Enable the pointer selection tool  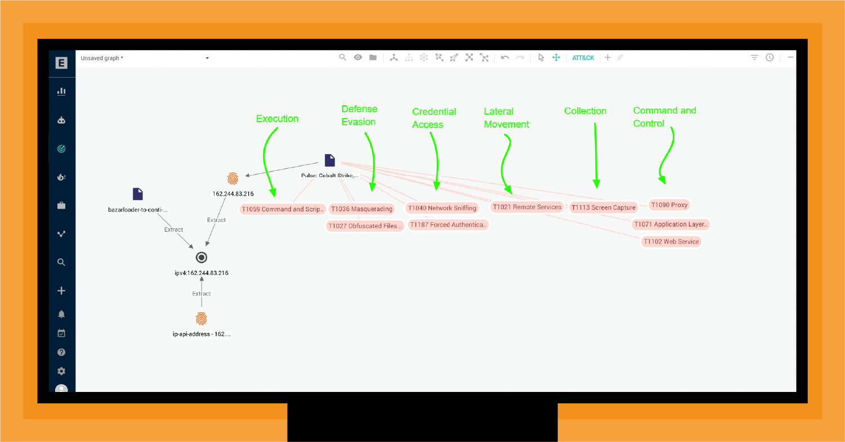(x=541, y=57)
